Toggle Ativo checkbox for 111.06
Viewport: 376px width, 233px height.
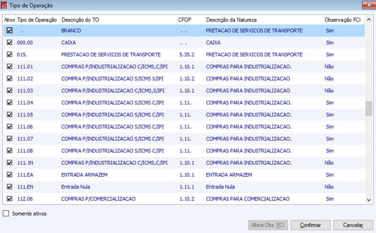[x=9, y=127]
